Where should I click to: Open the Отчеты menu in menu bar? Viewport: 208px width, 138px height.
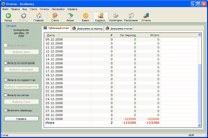[44, 9]
